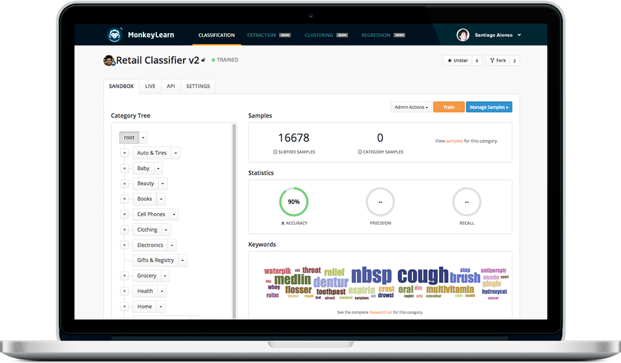Open Santiago Alonso's profile avatar

click(463, 35)
